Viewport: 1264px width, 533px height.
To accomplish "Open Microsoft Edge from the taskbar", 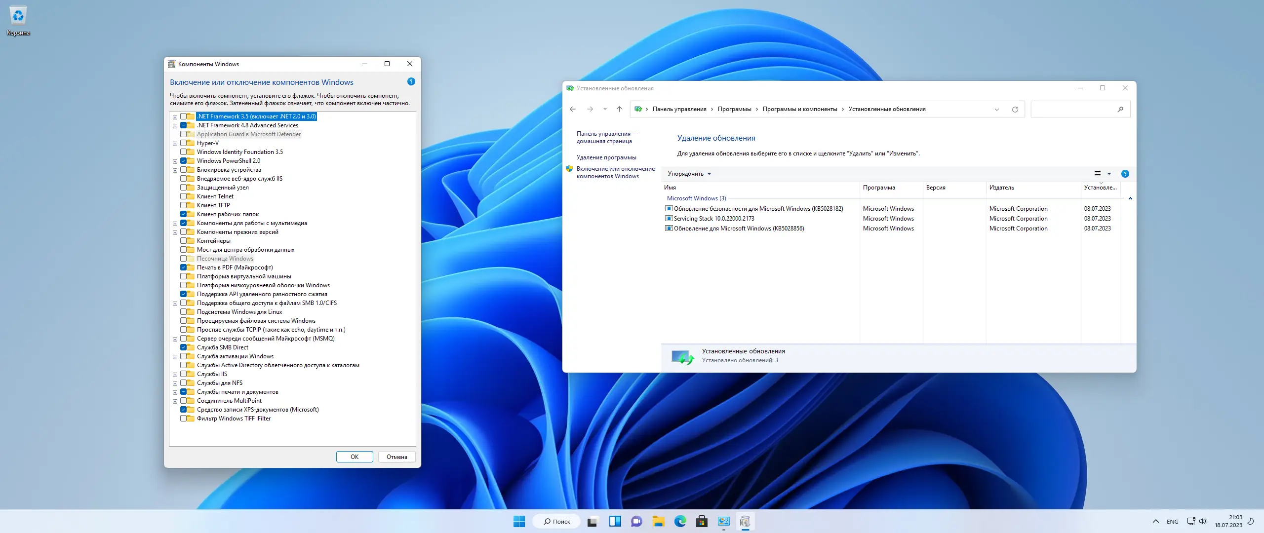I will pos(680,521).
